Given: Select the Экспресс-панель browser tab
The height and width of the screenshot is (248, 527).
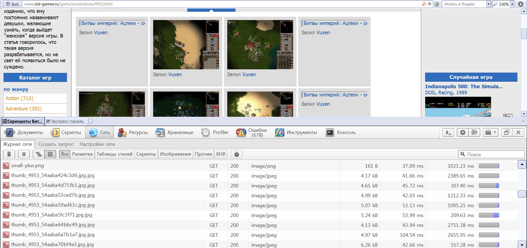Looking at the screenshot, I should tap(67, 121).
